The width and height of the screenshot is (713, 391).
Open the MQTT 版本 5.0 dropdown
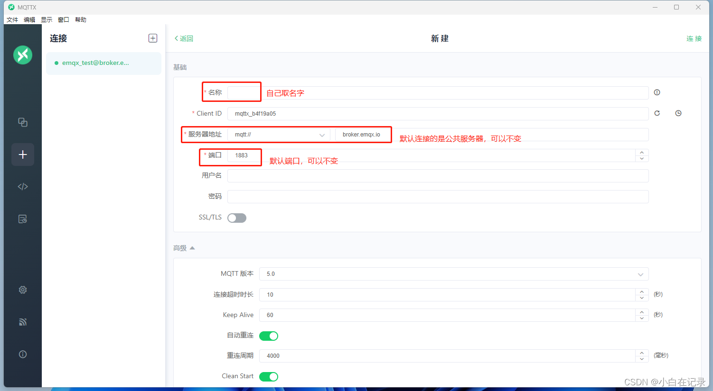tap(454, 274)
